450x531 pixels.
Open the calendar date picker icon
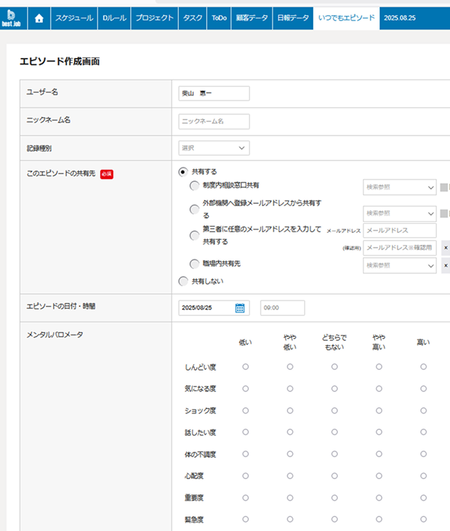coord(240,308)
